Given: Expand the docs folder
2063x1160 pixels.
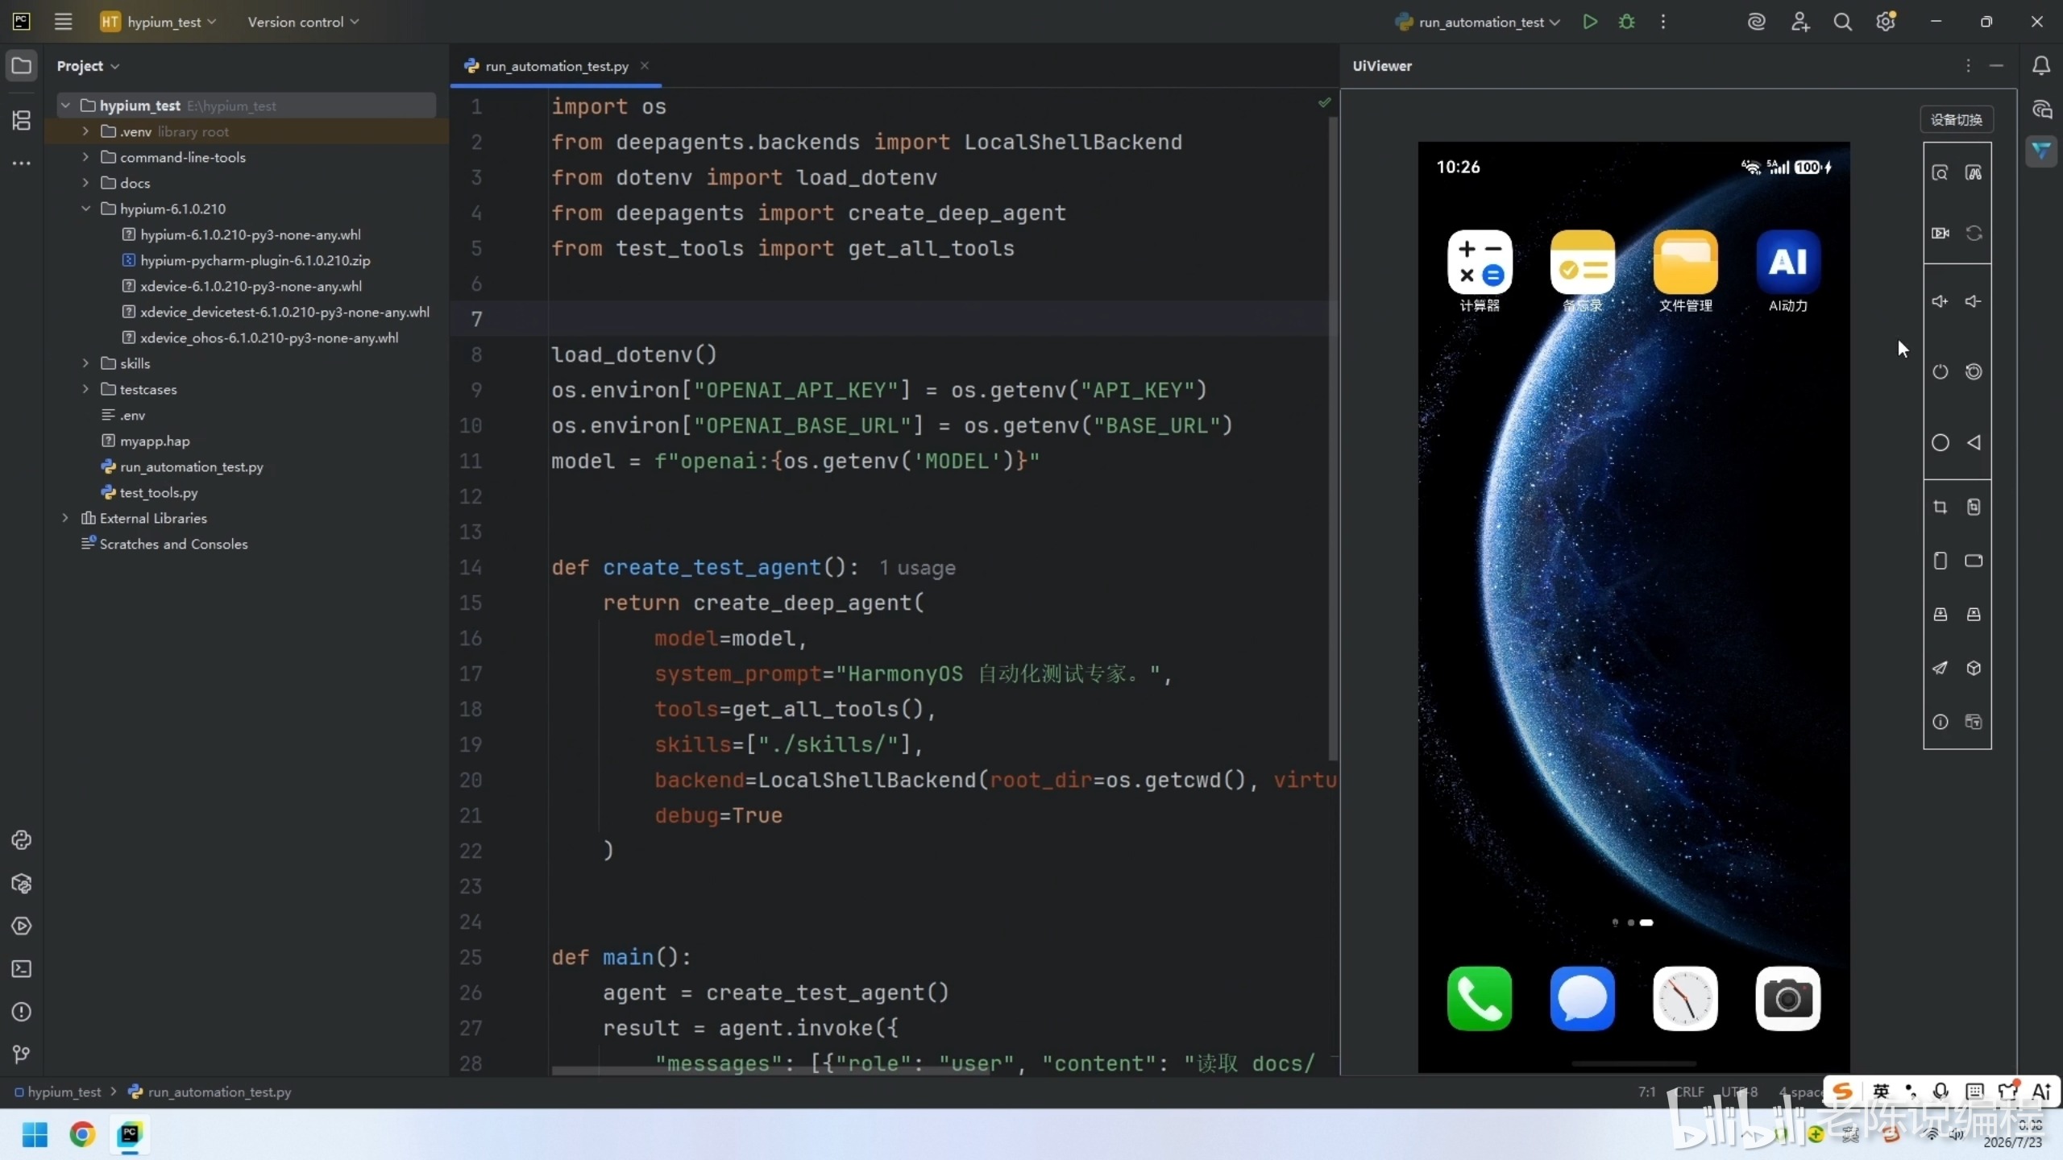Looking at the screenshot, I should (x=85, y=183).
